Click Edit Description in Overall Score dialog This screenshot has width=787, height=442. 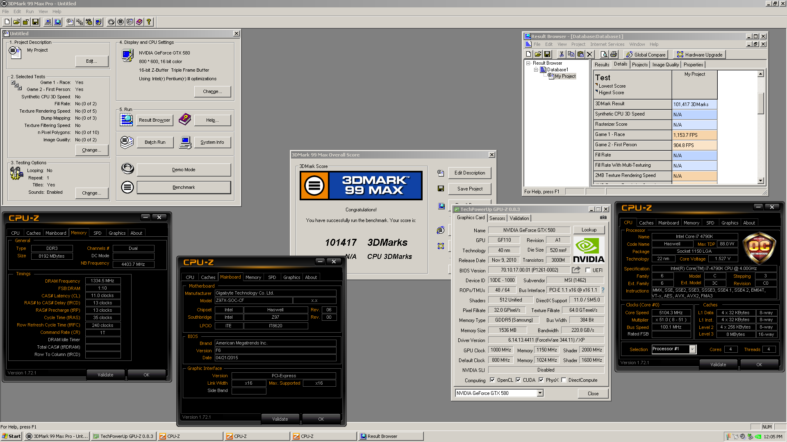click(x=470, y=173)
